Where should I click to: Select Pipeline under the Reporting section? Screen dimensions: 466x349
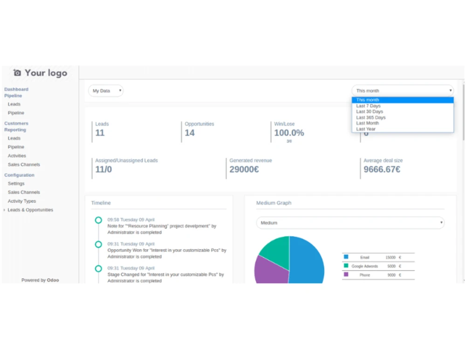point(16,147)
